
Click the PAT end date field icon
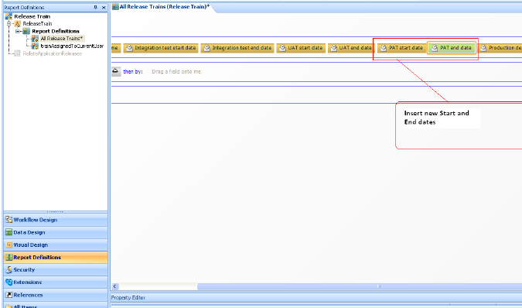click(435, 48)
